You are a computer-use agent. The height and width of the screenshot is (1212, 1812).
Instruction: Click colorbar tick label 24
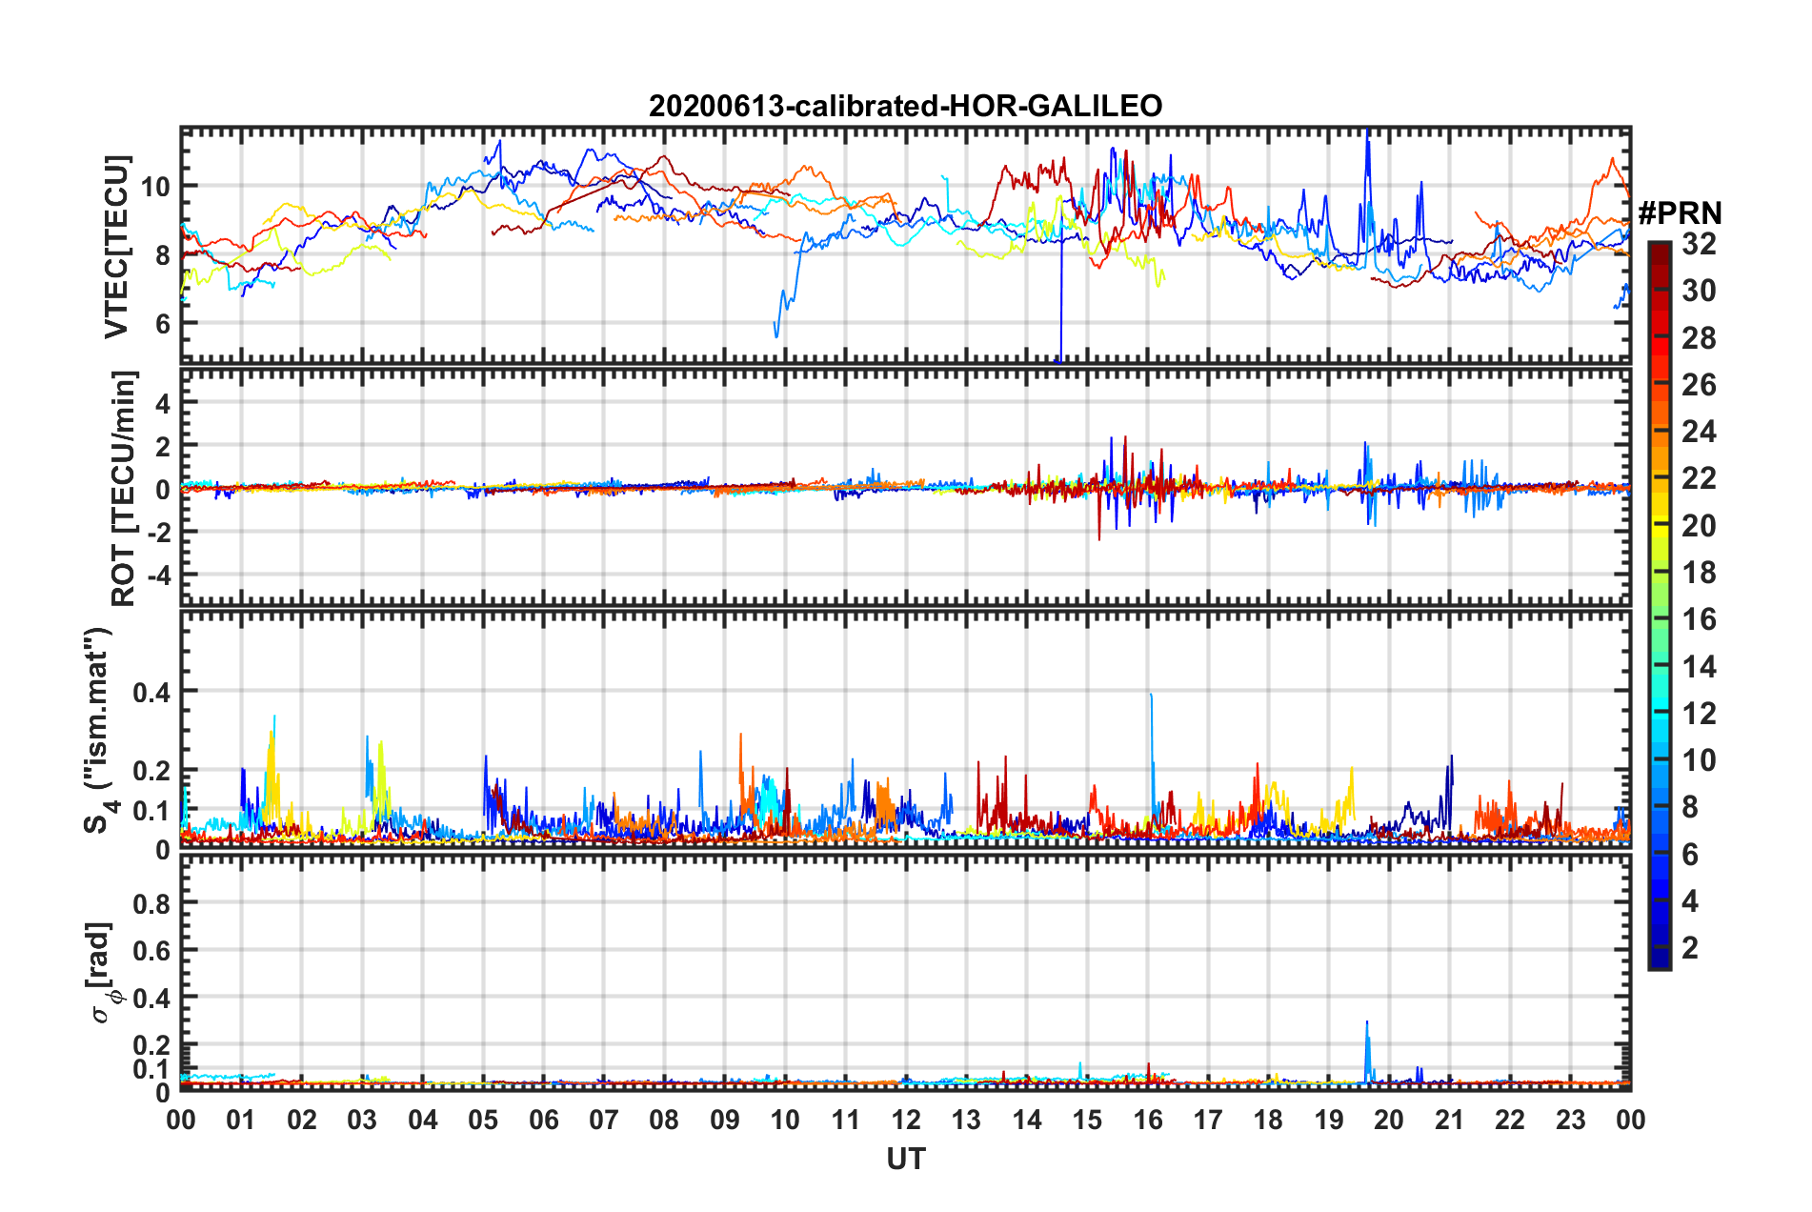tap(1699, 432)
